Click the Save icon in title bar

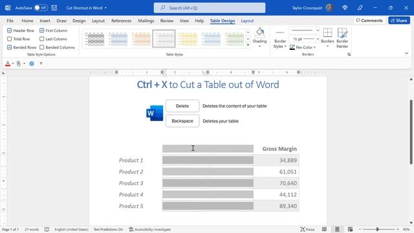[x=54, y=8]
